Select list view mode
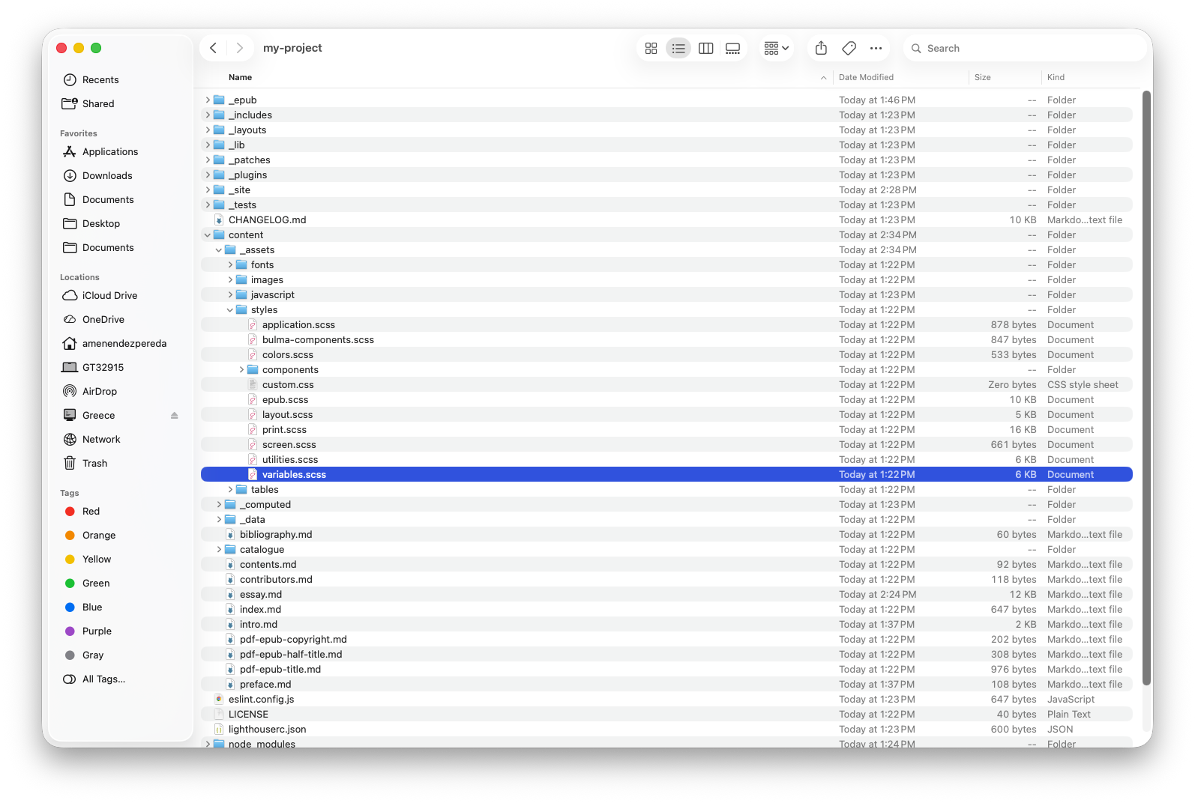Image resolution: width=1195 pixels, height=803 pixels. 678,49
